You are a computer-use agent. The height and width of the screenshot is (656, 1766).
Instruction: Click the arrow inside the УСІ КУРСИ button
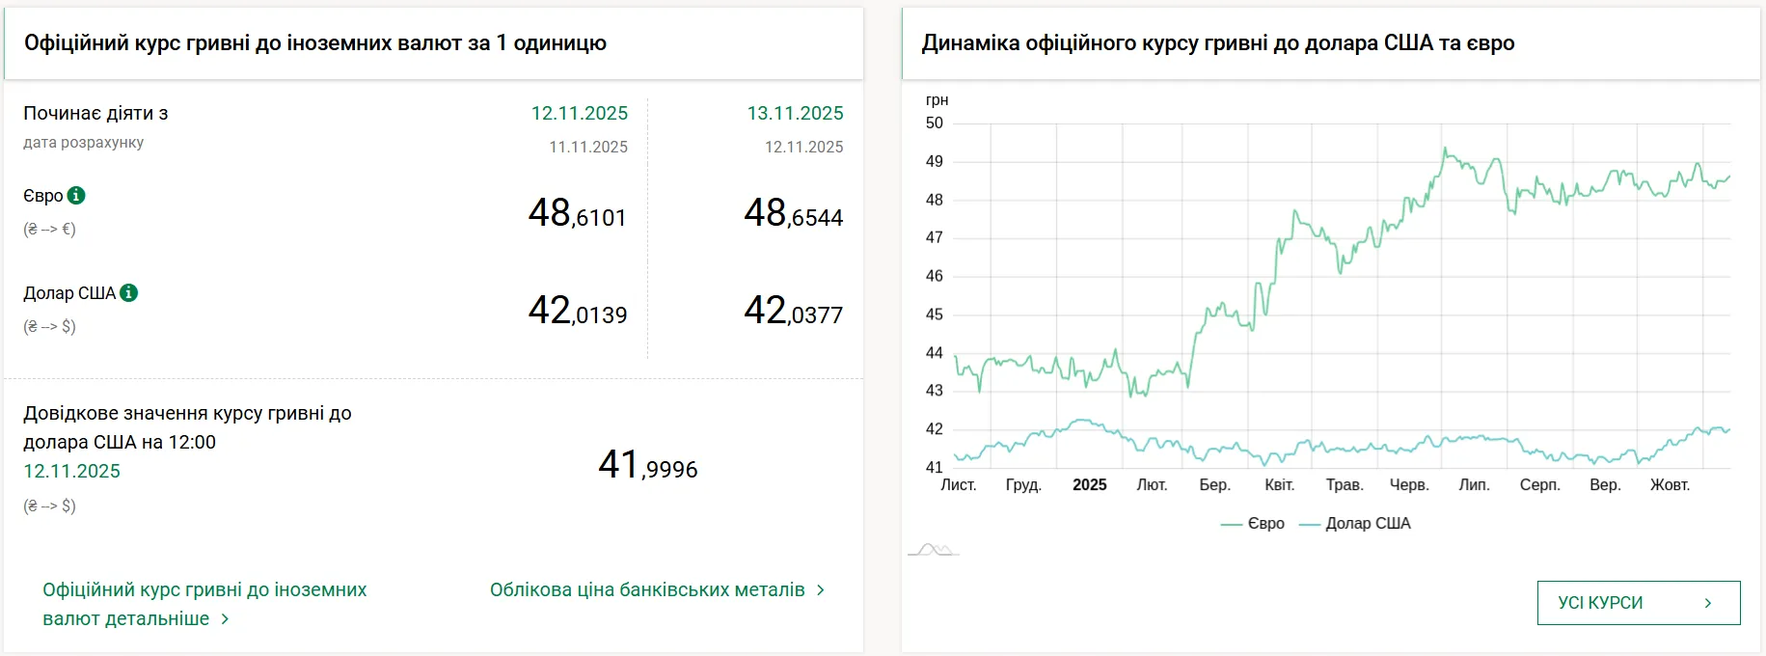[x=1708, y=603]
